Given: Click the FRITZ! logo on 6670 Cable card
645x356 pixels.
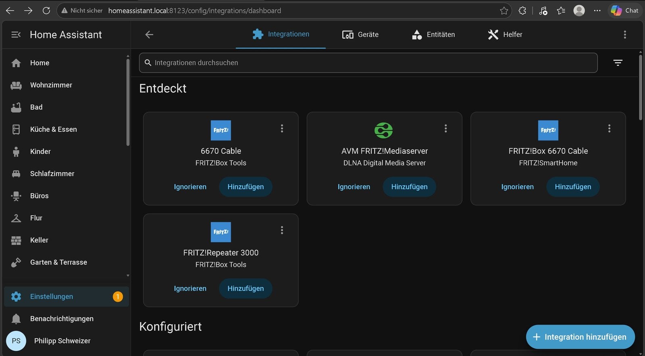Looking at the screenshot, I should pos(221,130).
